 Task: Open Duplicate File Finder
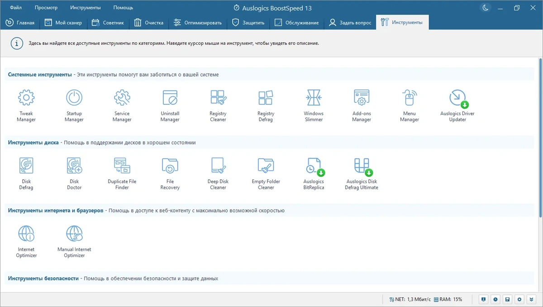pos(122,174)
